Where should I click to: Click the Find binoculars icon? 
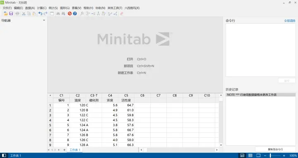(x=58, y=14)
